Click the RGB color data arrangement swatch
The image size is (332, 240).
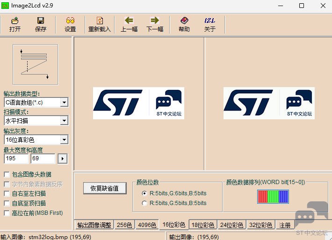[x=273, y=197]
